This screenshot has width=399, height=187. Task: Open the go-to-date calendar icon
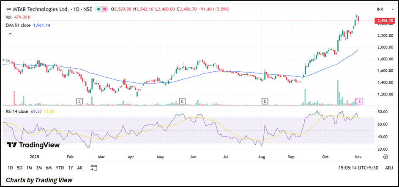(94, 168)
